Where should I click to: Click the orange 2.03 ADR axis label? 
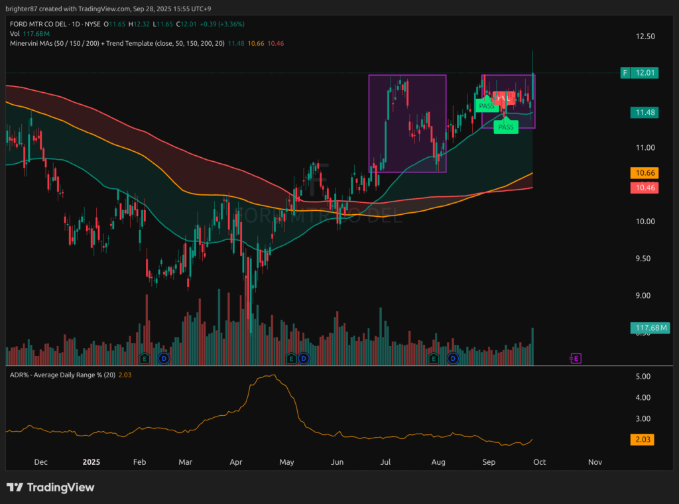(x=643, y=440)
